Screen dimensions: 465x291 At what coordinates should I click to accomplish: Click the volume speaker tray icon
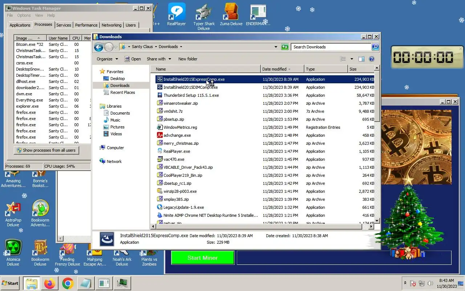click(x=430, y=283)
